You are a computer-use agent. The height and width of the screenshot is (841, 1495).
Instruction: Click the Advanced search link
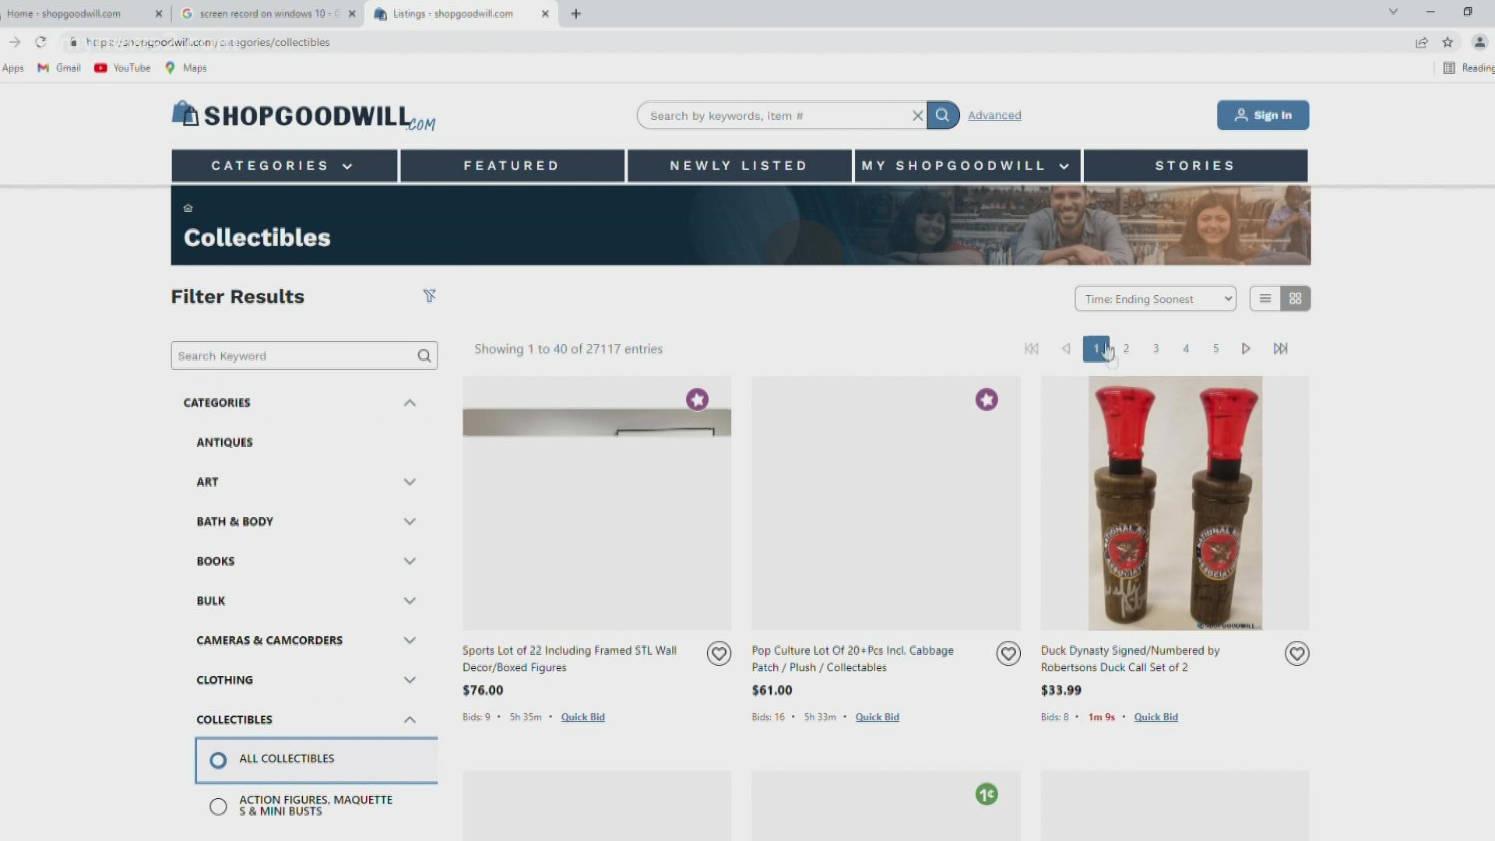[x=994, y=115]
